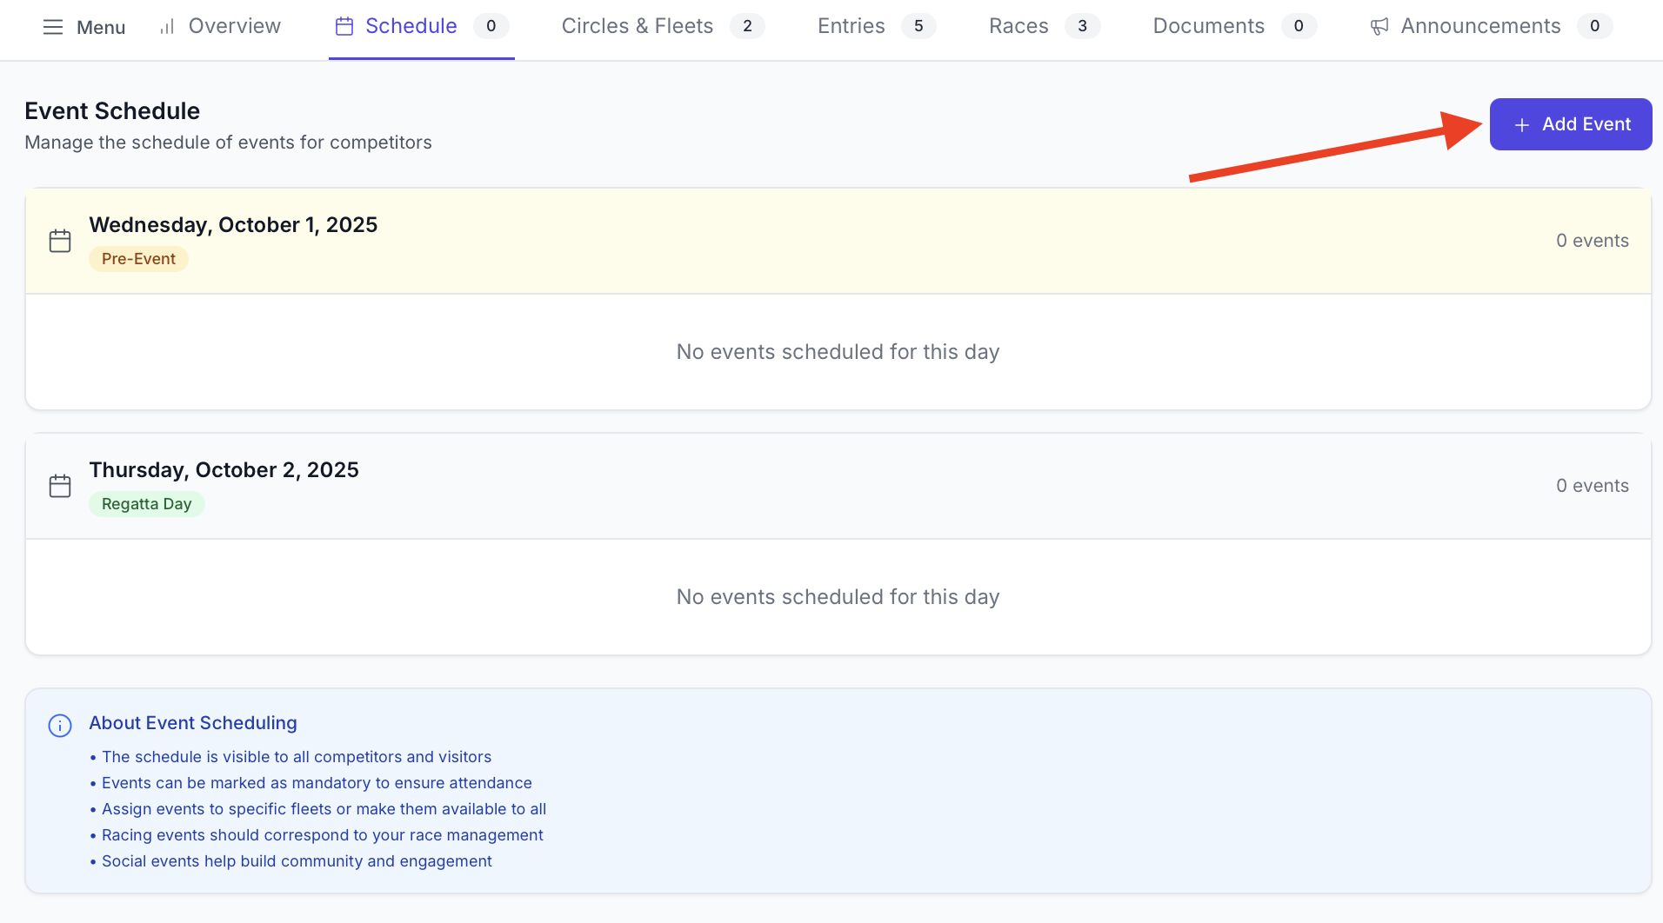The image size is (1663, 923).
Task: Click the calendar icon beside Wednesday, October 1
Action: coord(59,240)
